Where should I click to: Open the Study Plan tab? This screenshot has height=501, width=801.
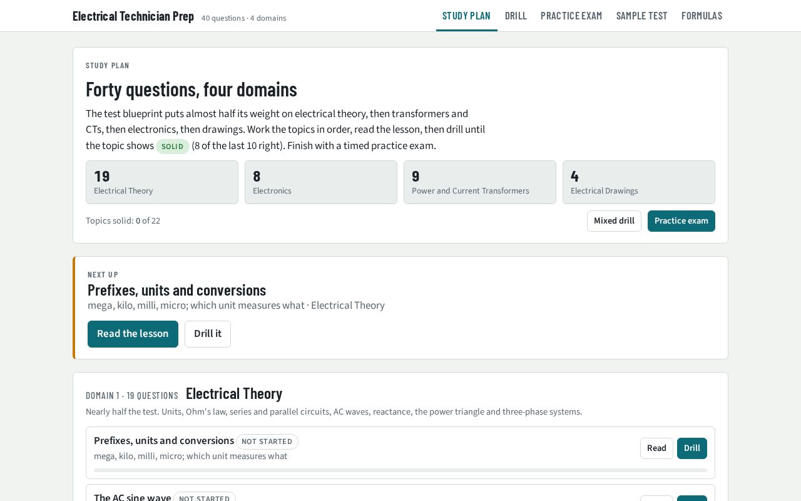coord(466,16)
